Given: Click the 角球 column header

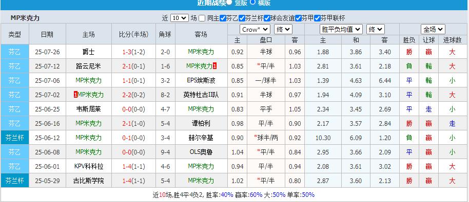Looking at the screenshot, I should (165, 34).
